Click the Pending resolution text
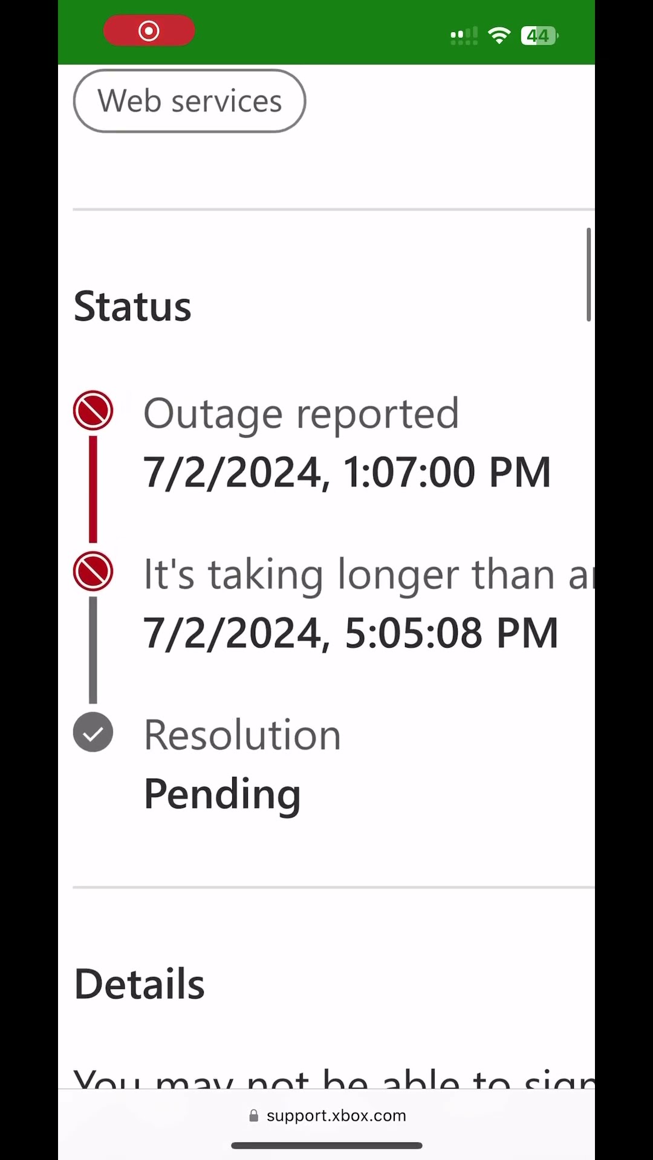653x1160 pixels. click(x=223, y=794)
